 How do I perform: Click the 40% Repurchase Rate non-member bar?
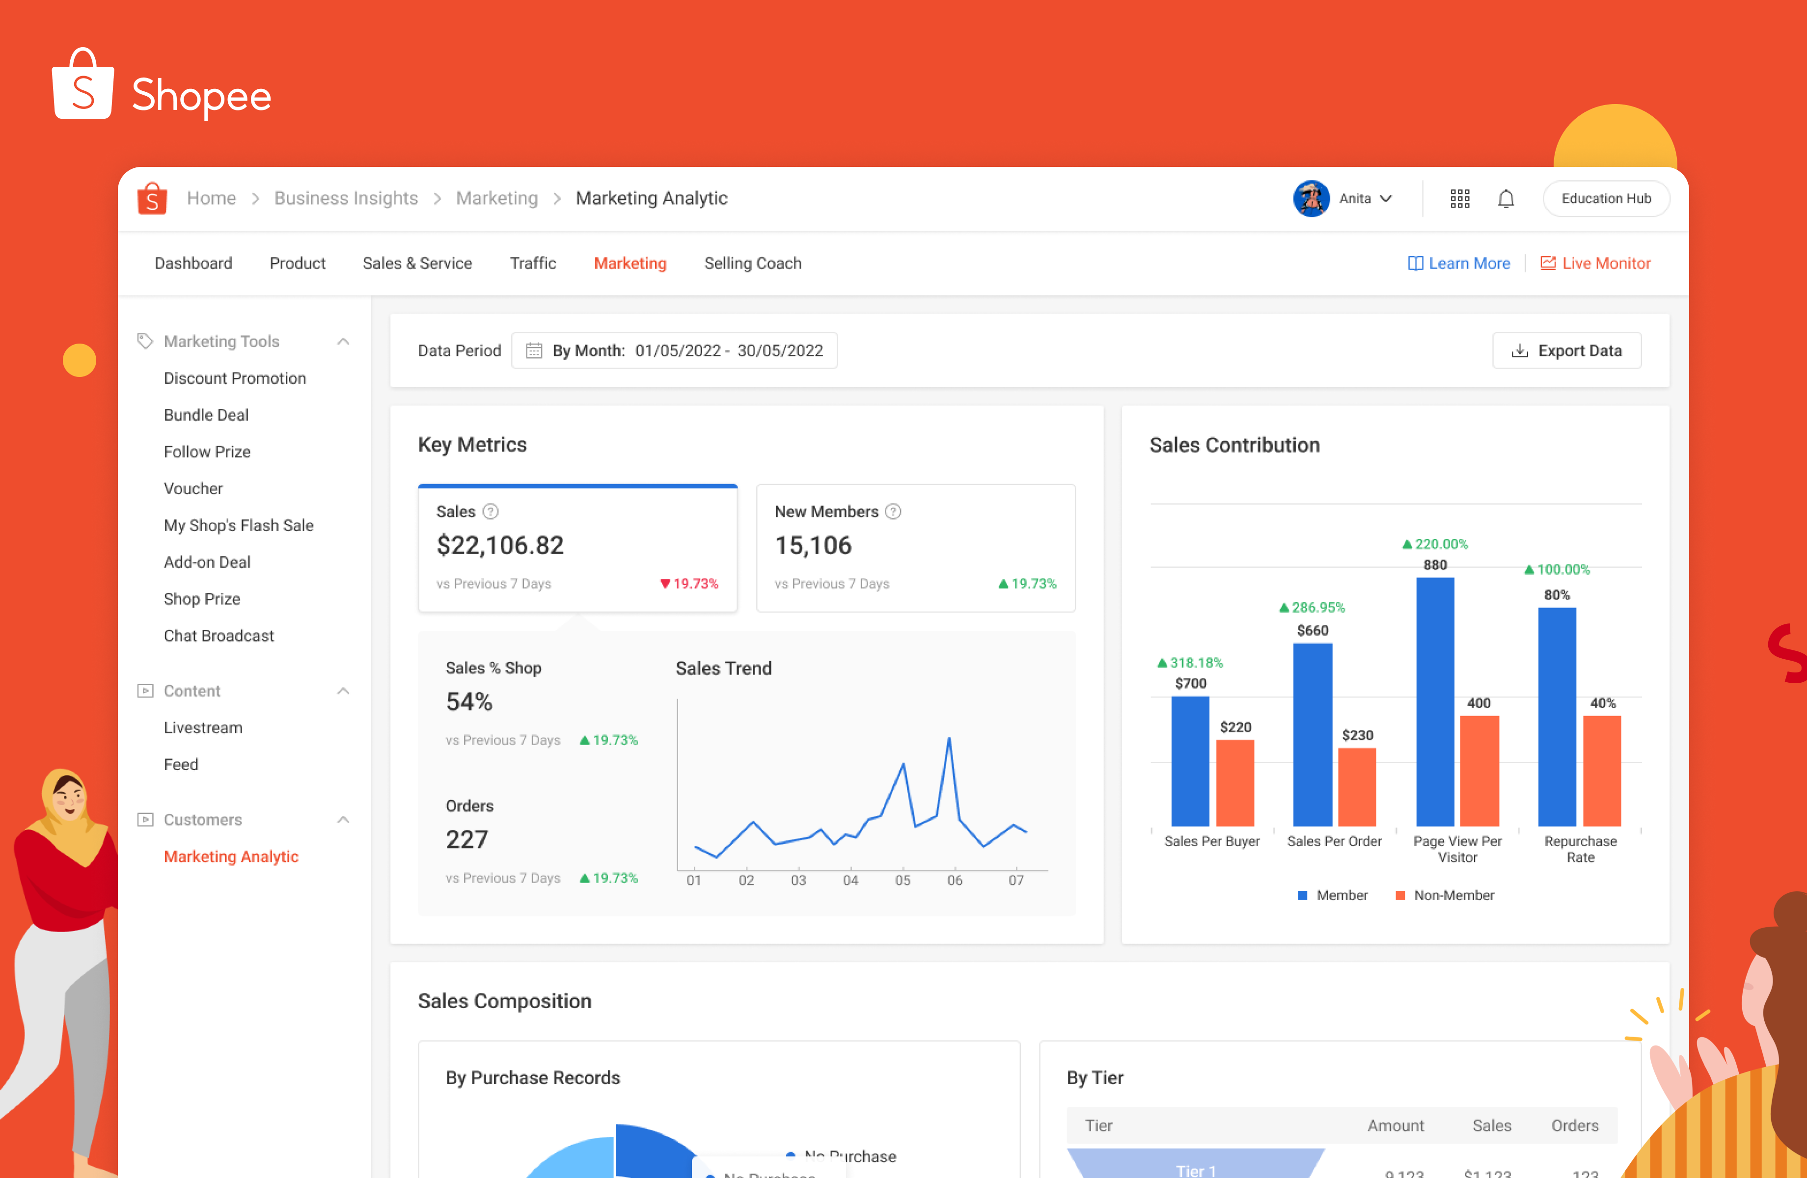(x=1602, y=771)
